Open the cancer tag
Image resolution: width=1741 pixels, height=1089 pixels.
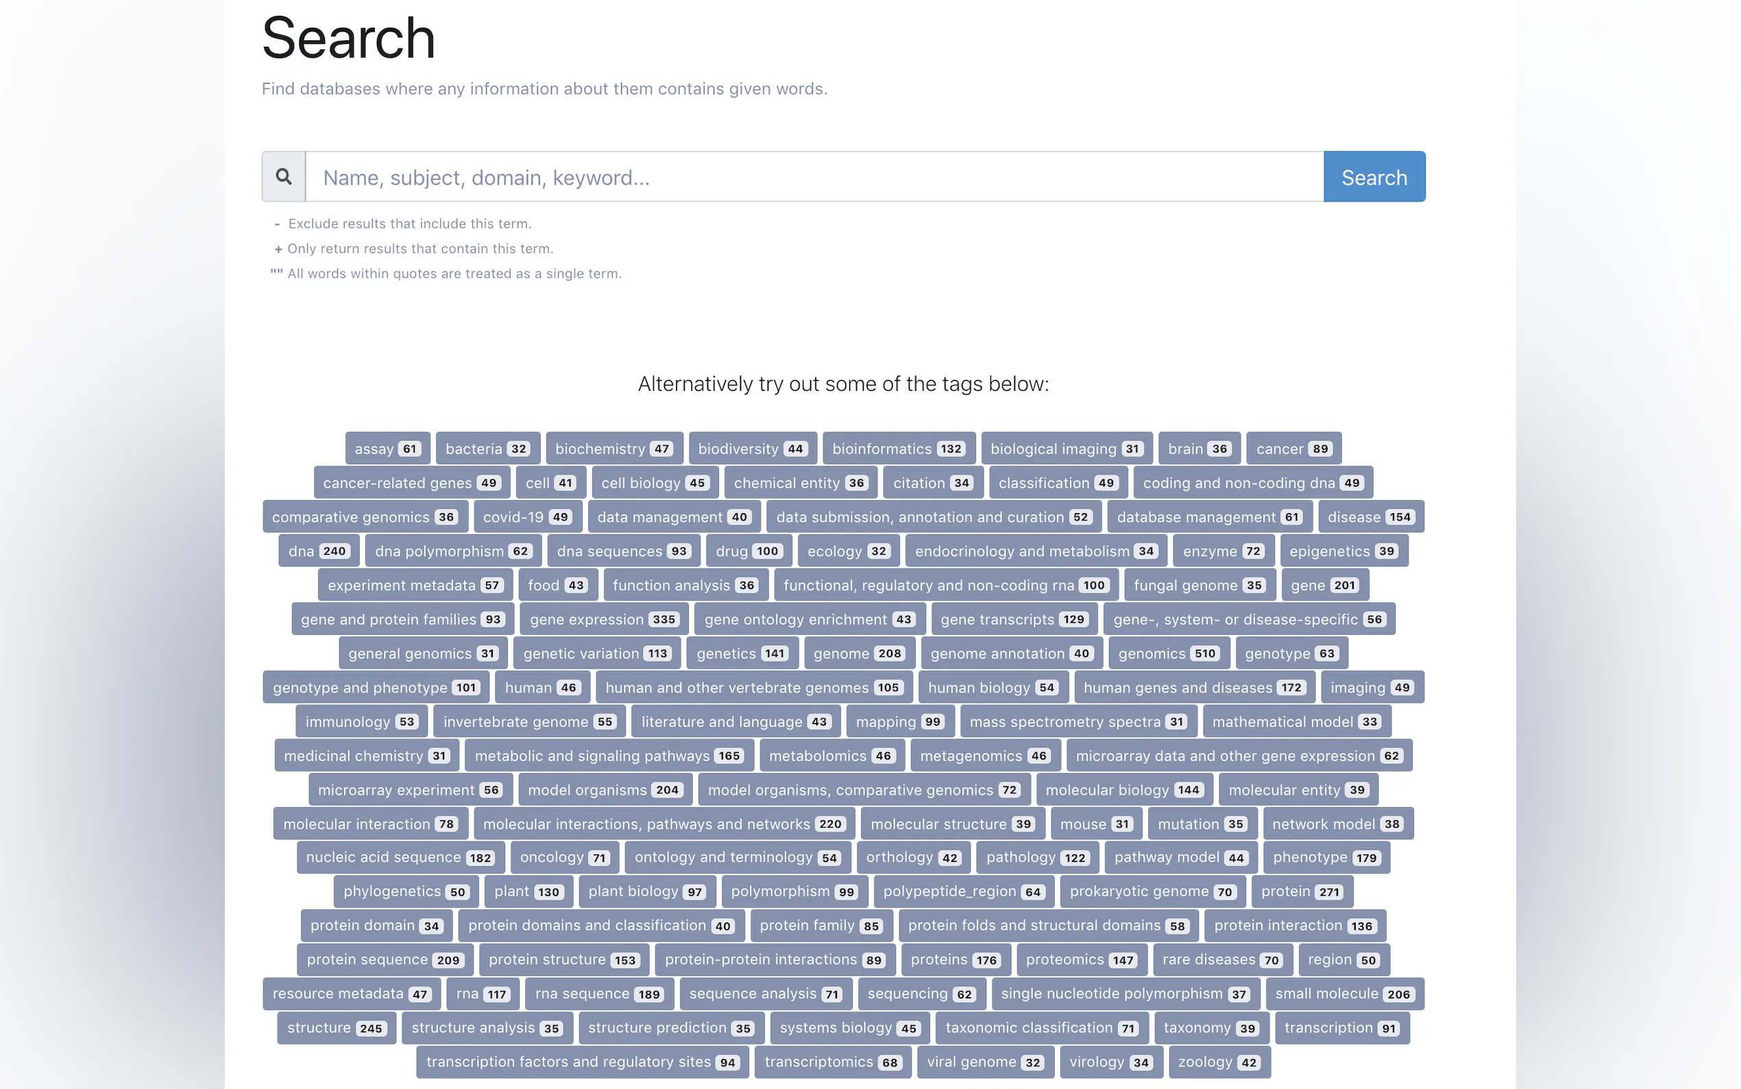pos(1293,448)
